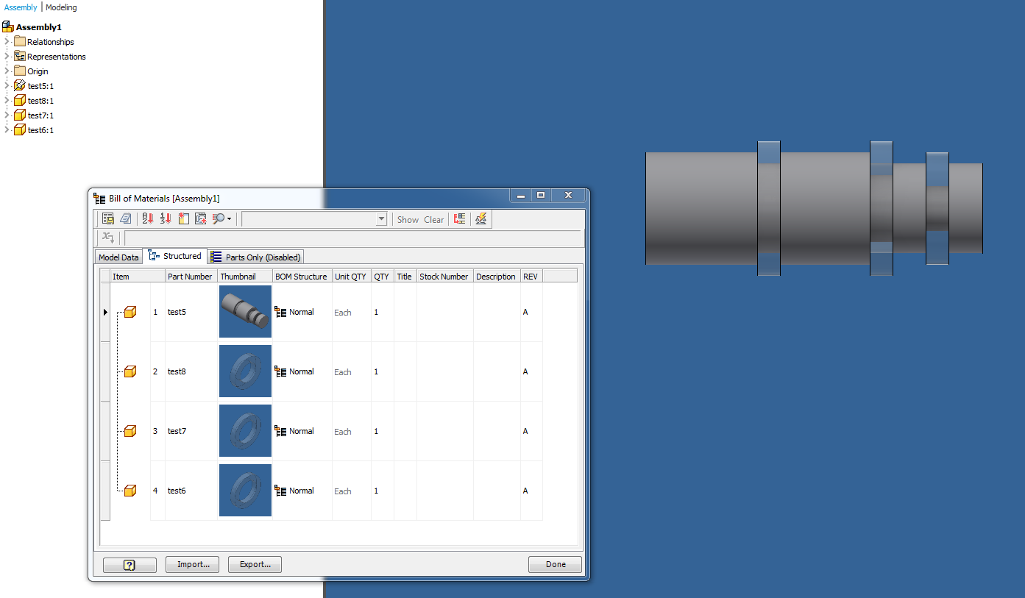Image resolution: width=1025 pixels, height=598 pixels.
Task: Expand the Relationships folder in the tree
Action: [7, 41]
